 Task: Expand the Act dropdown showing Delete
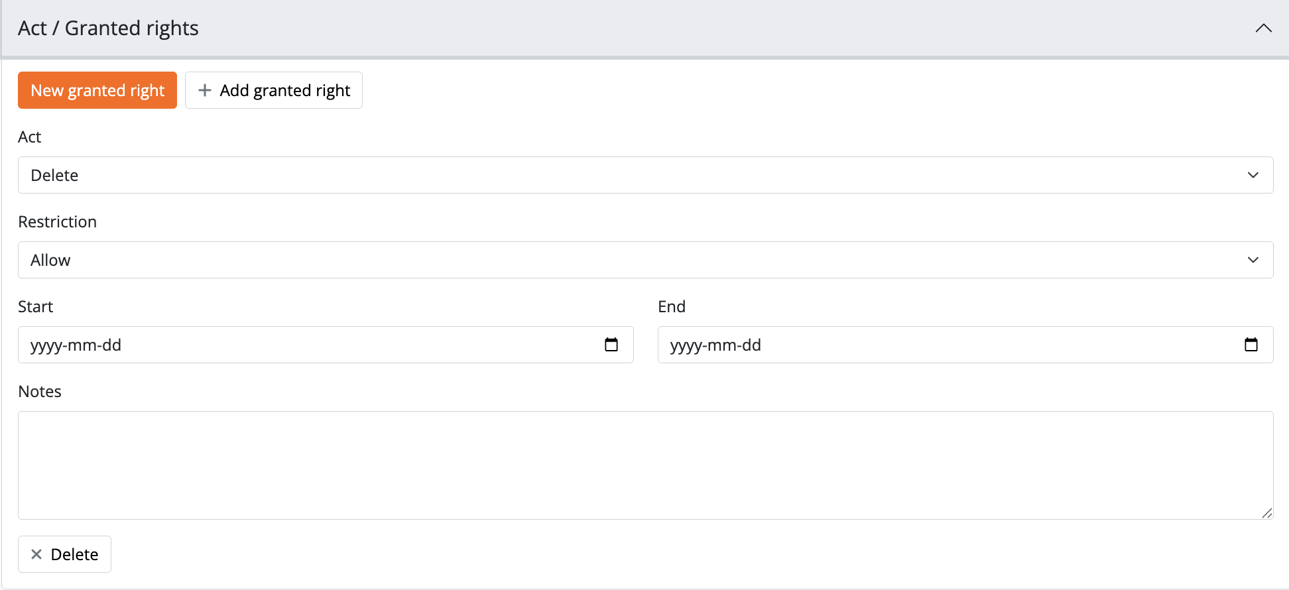[x=645, y=175]
